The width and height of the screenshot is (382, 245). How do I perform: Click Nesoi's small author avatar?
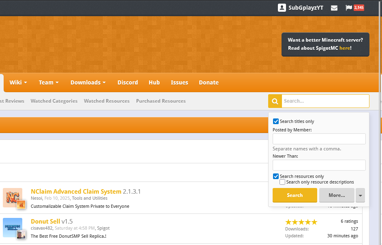21,205
